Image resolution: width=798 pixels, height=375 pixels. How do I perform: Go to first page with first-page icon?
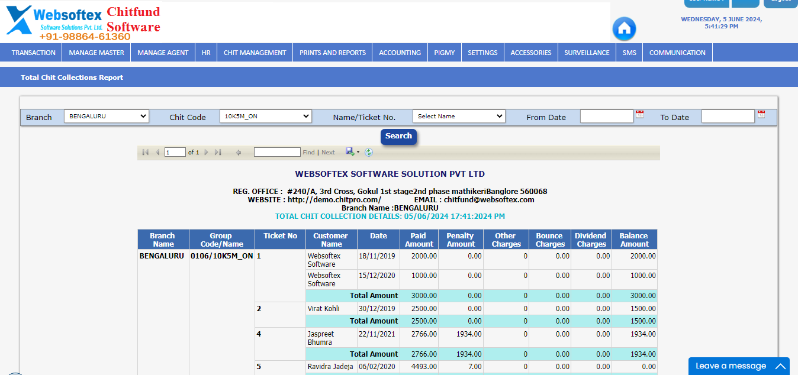coord(146,152)
